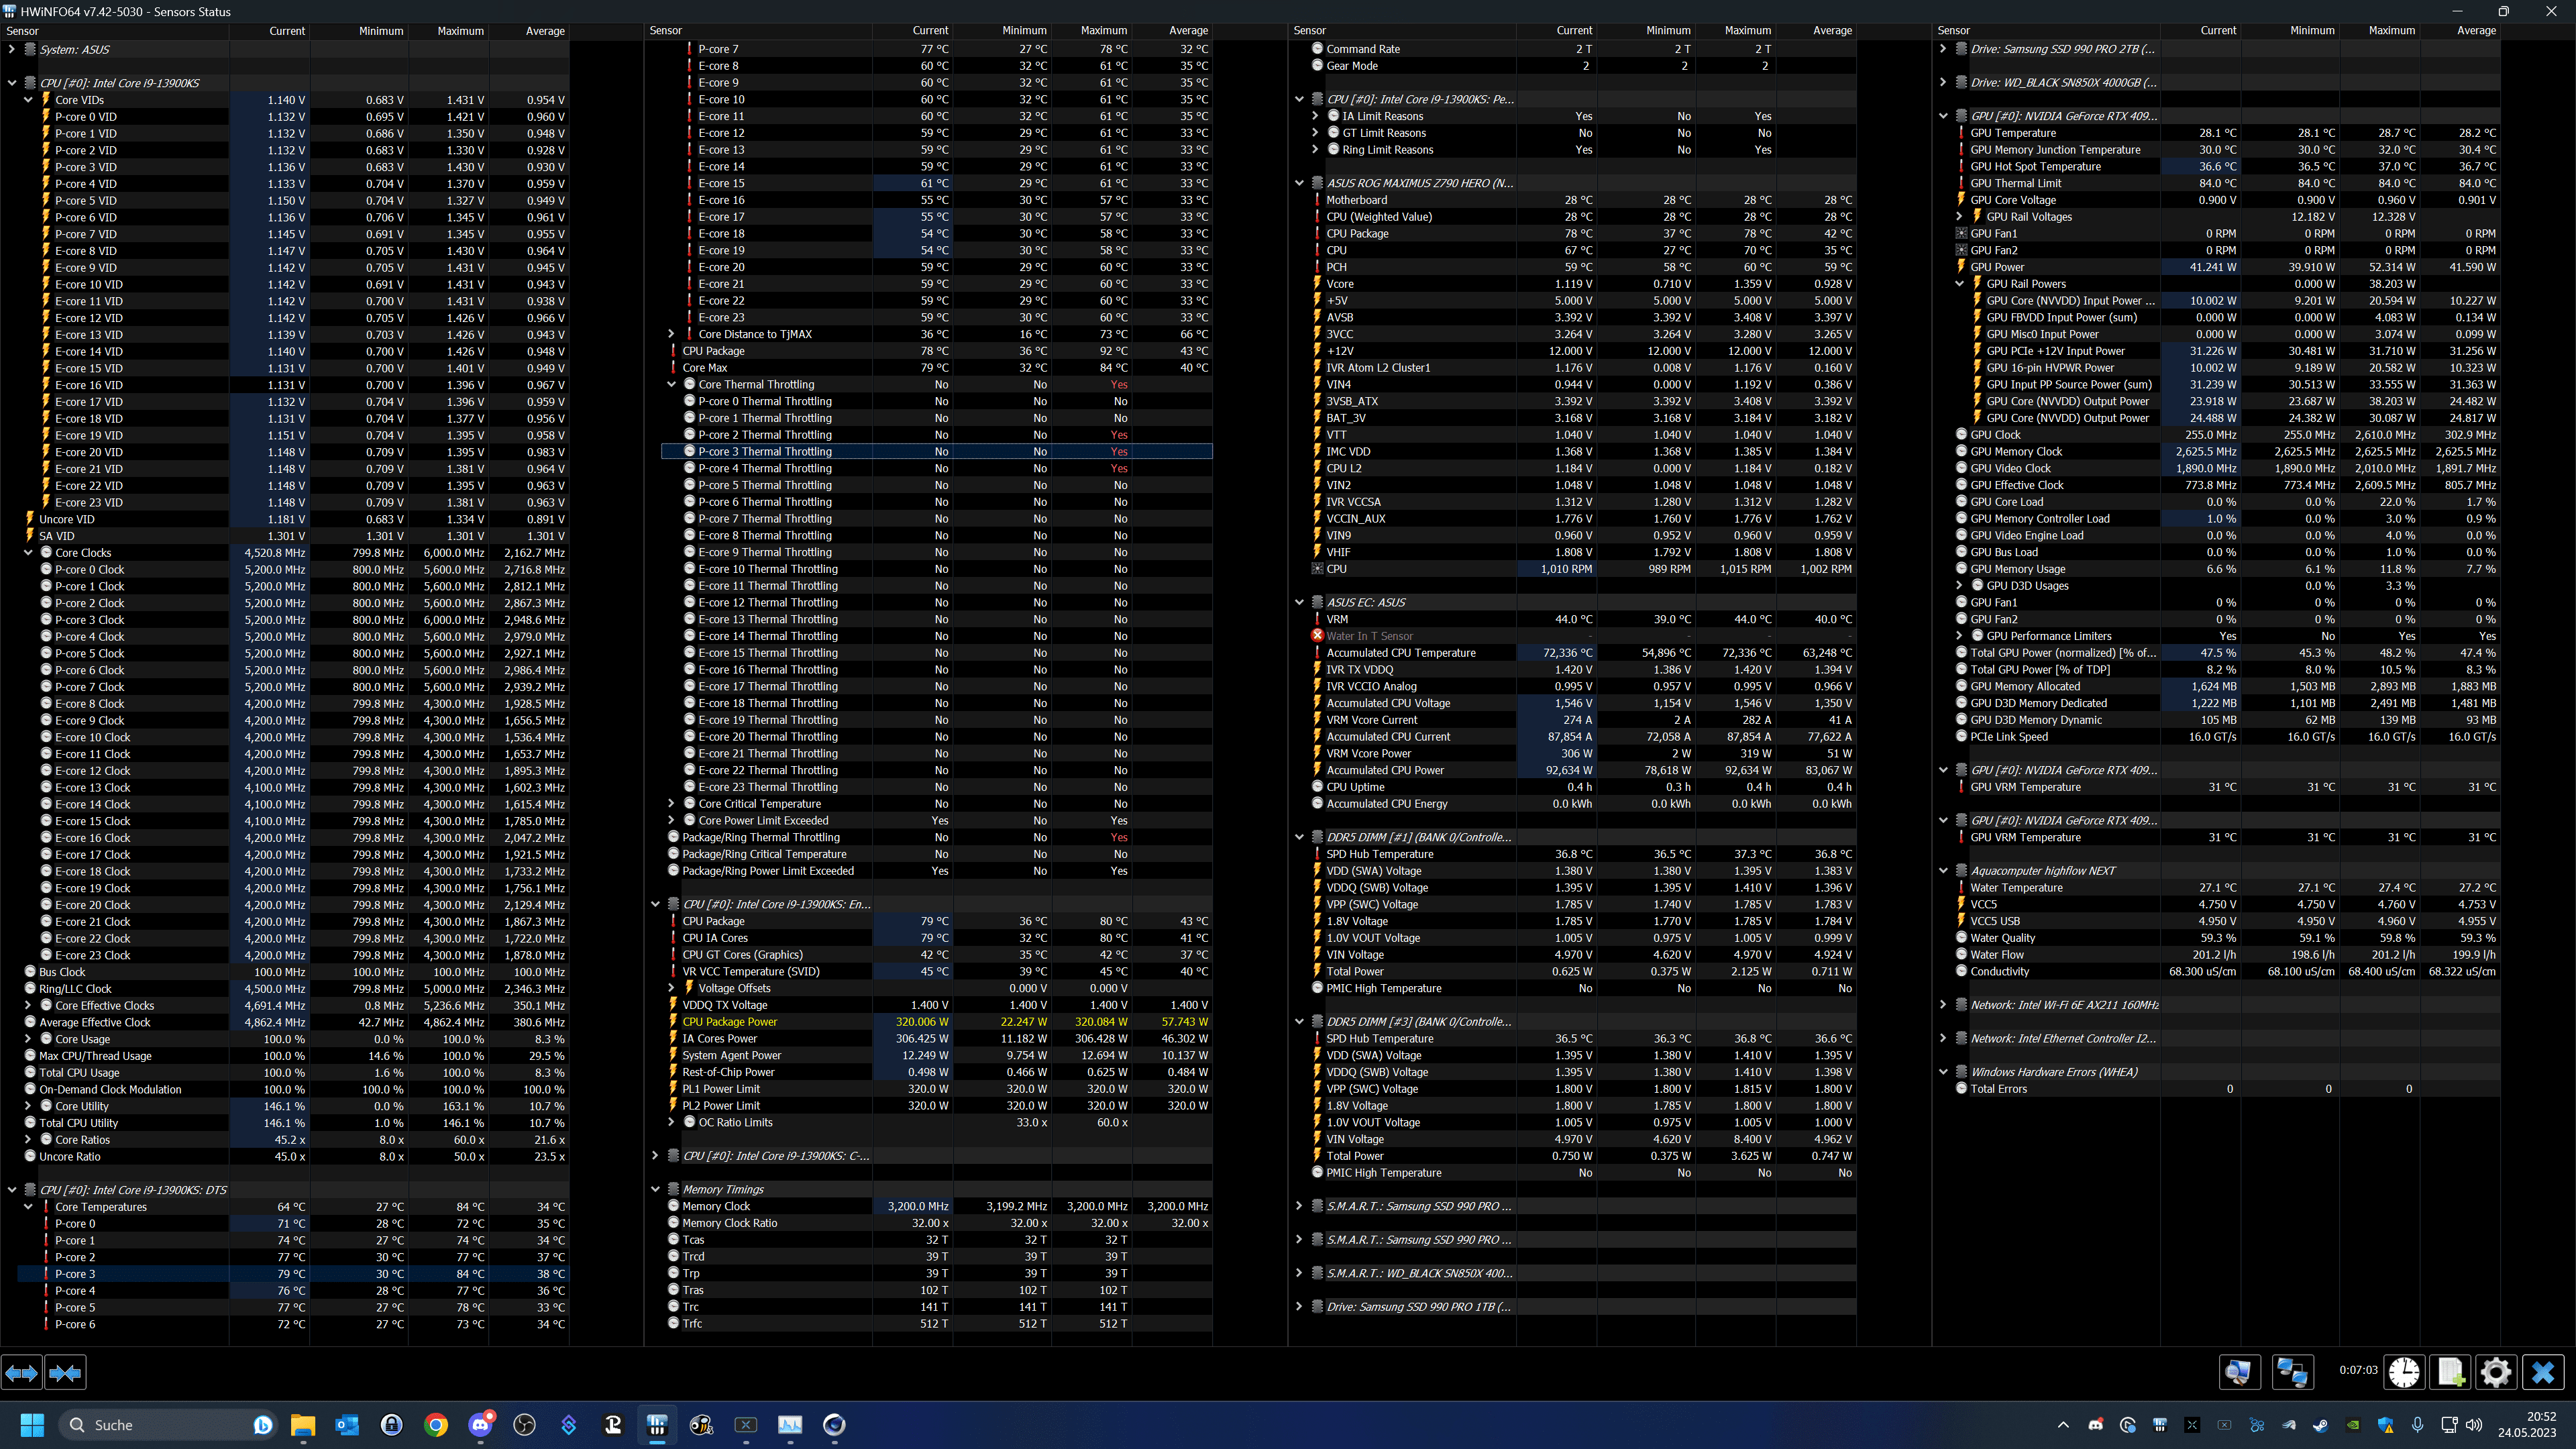Screen dimensions: 2576x1449
Task: Click the Water In T Sensor row
Action: click(x=1369, y=636)
